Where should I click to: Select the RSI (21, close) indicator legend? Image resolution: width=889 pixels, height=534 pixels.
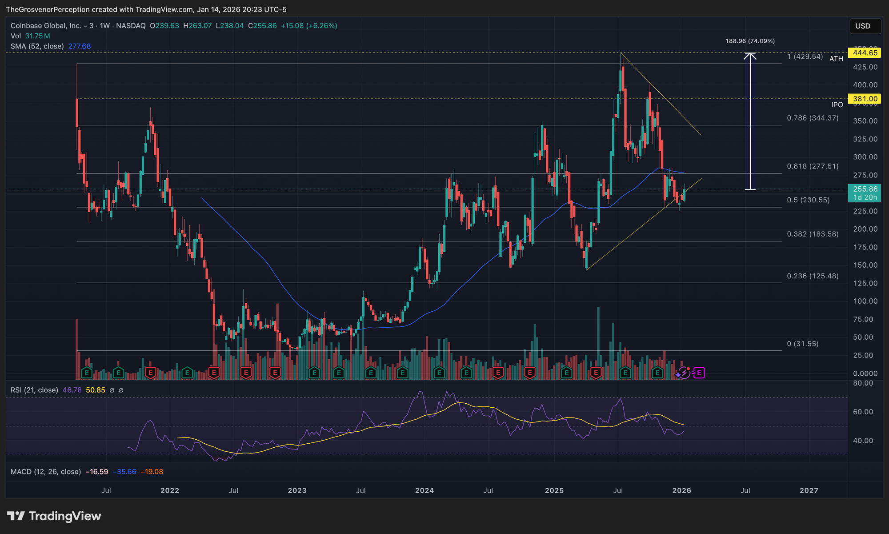(34, 390)
